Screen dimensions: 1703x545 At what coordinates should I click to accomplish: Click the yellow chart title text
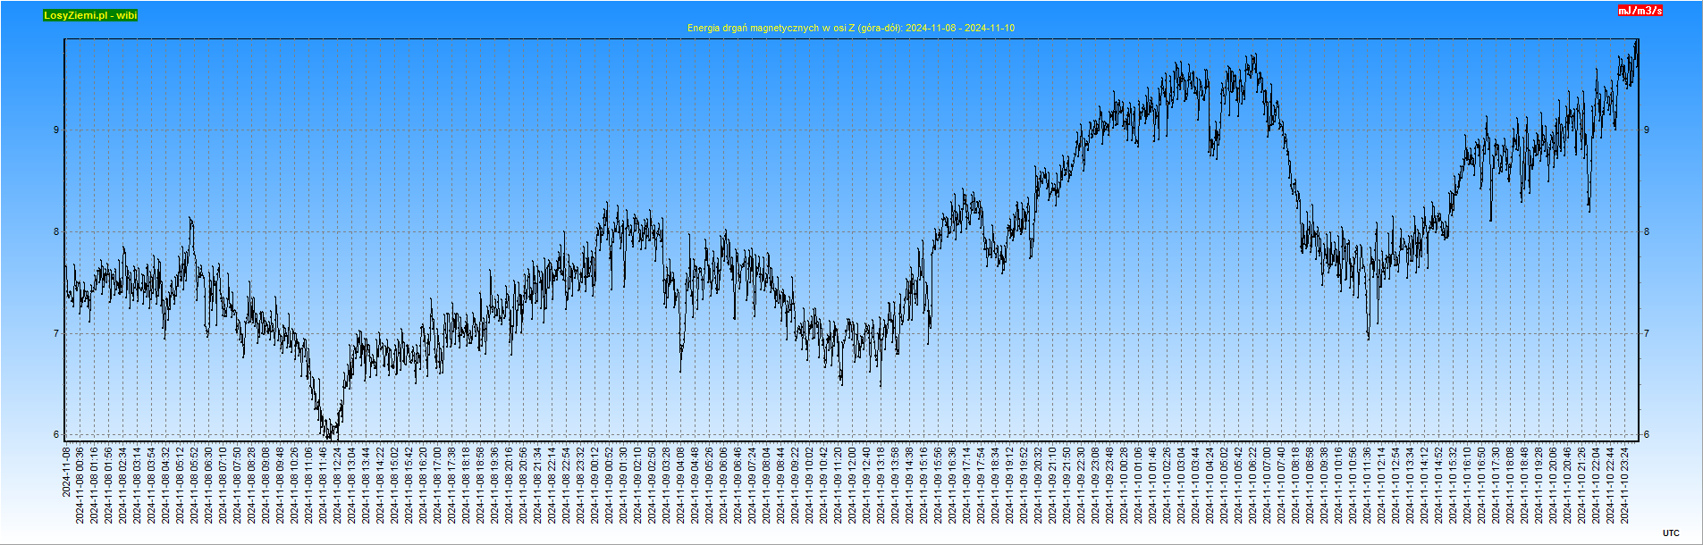pos(850,28)
